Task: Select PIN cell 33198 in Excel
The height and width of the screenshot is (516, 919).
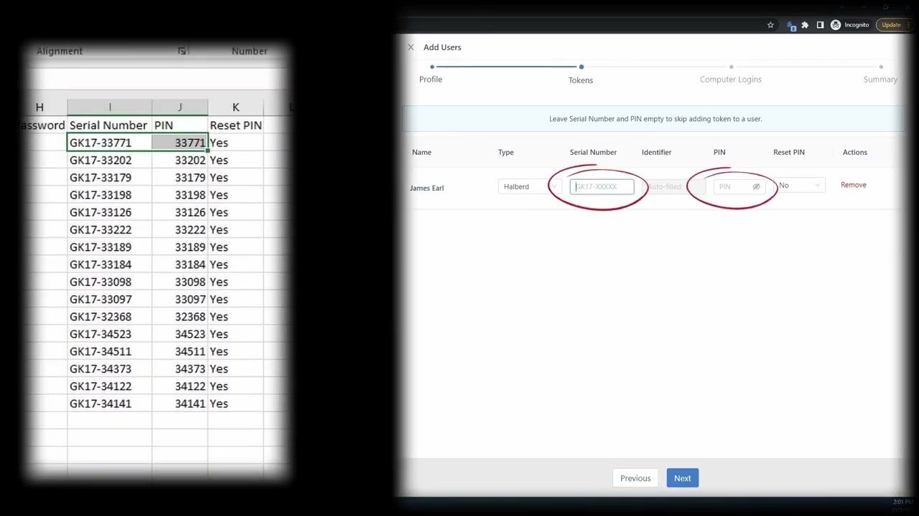Action: pos(180,195)
